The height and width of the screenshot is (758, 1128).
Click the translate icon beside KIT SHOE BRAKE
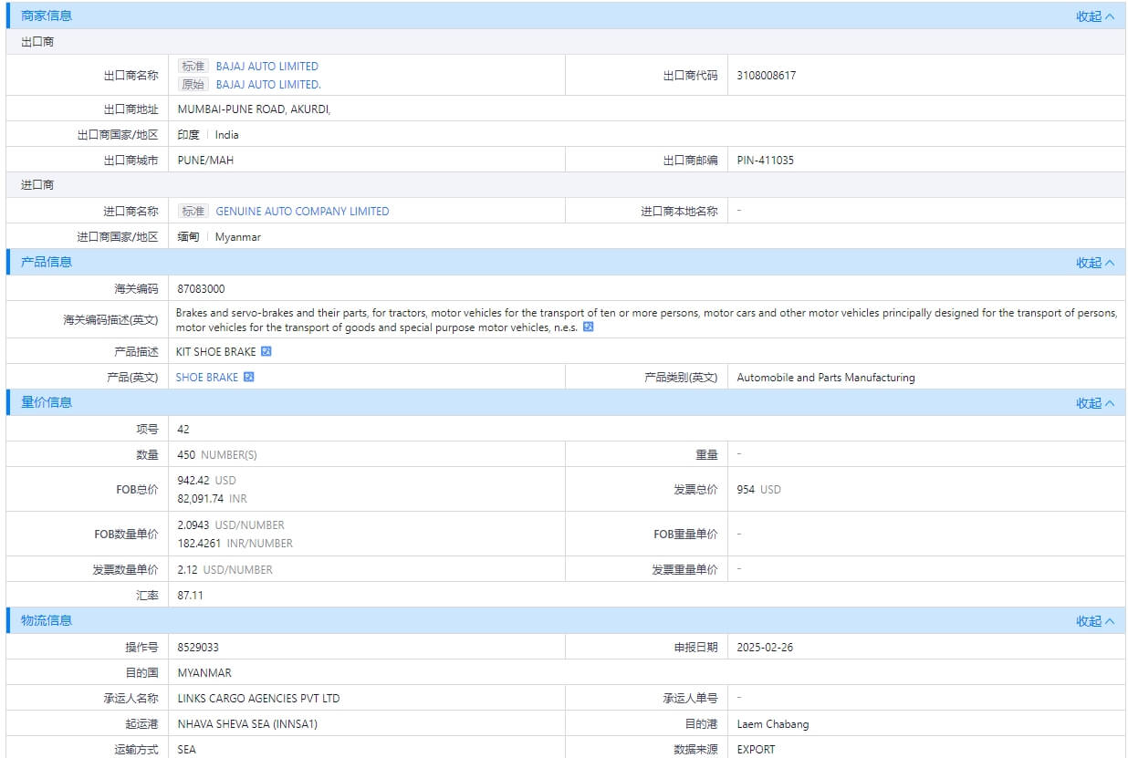(266, 351)
